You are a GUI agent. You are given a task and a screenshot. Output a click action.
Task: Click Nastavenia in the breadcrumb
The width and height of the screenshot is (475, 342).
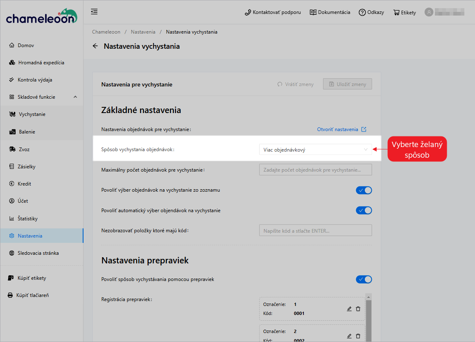[143, 32]
